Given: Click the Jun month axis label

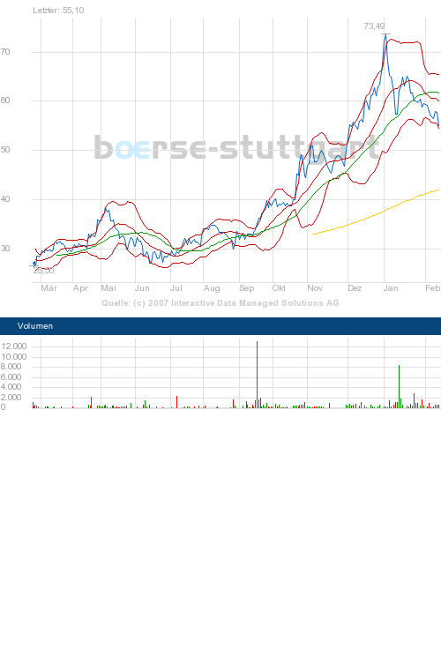Looking at the screenshot, I should pos(142,288).
